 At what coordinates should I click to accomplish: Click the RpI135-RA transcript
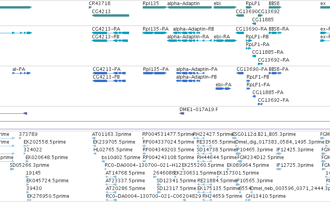[x=155, y=33]
